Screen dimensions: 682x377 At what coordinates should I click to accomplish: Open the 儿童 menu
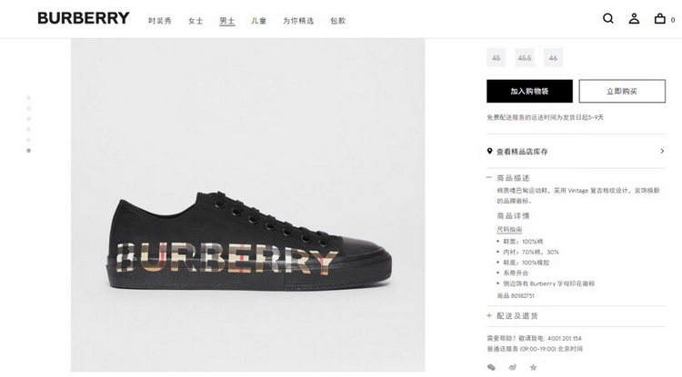point(258,21)
